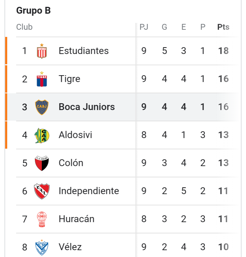Open the Estudiantes team name link
Viewport: 246px width, 257px height.
click(x=84, y=51)
